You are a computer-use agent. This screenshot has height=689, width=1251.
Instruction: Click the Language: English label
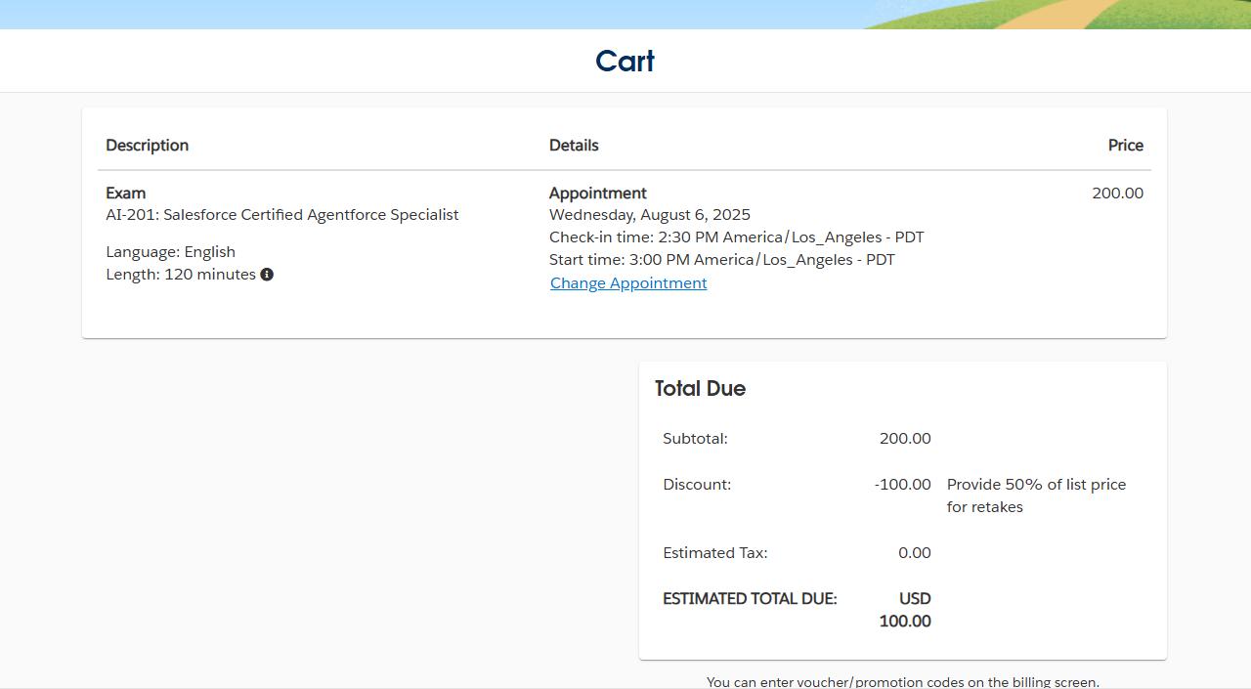tap(171, 251)
